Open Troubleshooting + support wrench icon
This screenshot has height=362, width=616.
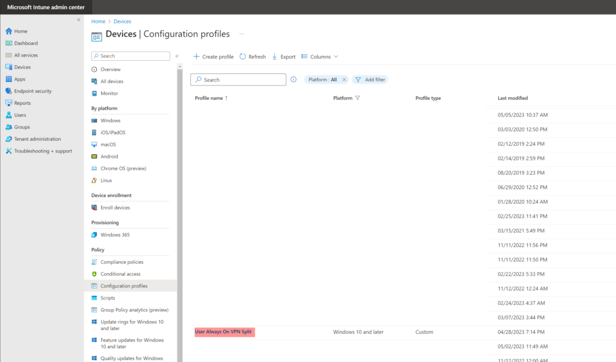[8, 151]
